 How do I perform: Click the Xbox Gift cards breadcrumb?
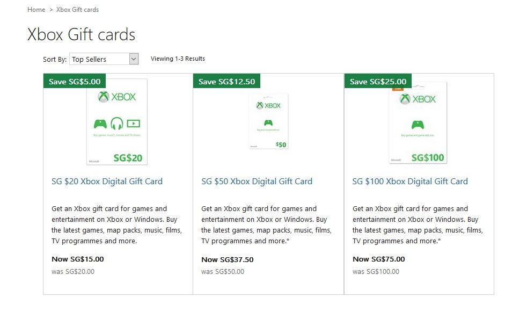[x=77, y=10]
